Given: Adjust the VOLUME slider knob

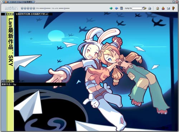Looking at the screenshot, I should 64,8.
